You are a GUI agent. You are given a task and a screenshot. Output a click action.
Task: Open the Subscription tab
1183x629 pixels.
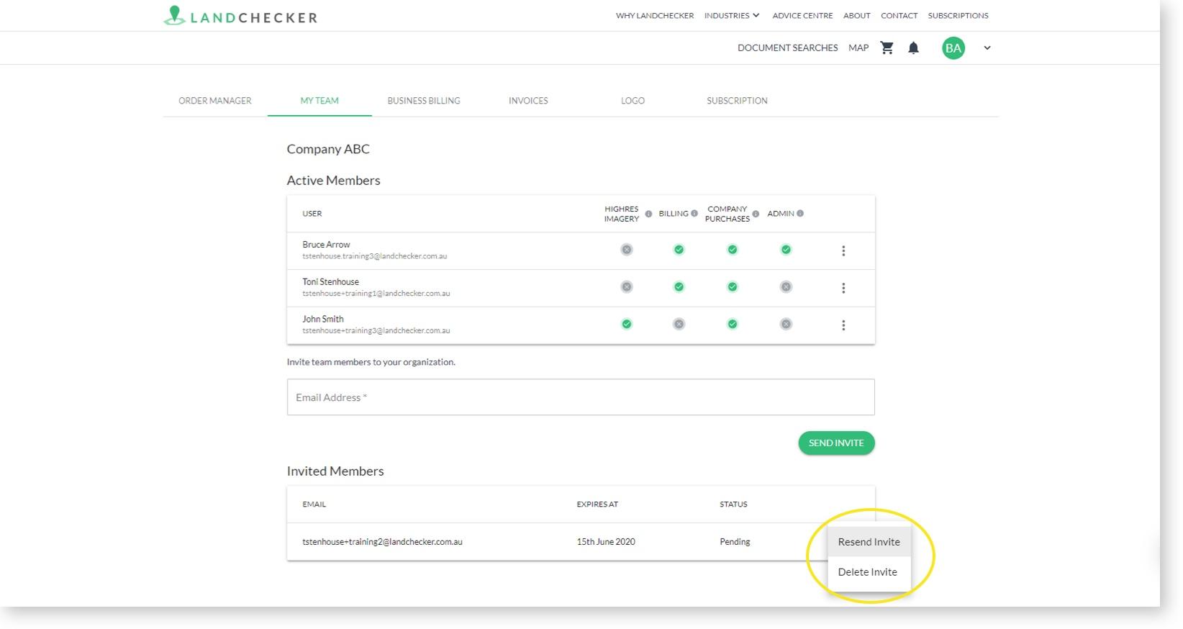[x=737, y=101]
